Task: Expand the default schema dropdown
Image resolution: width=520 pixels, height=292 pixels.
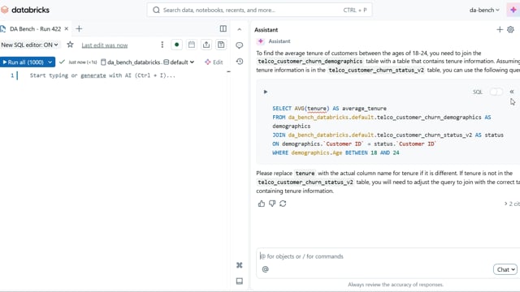Action: click(x=179, y=62)
